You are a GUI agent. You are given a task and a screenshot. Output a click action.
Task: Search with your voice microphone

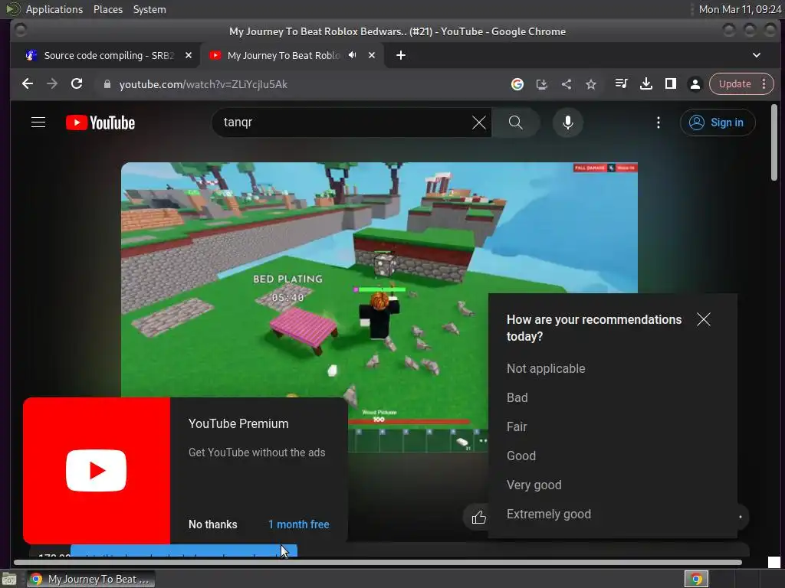pos(568,122)
